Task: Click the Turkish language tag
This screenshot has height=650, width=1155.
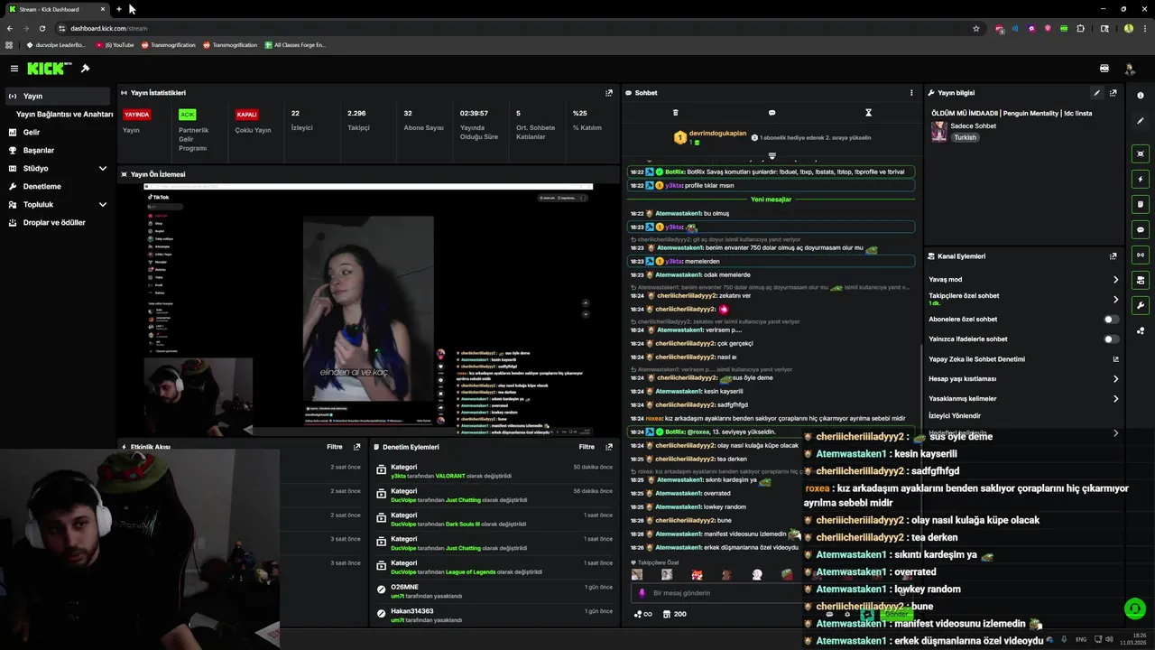Action: (966, 137)
